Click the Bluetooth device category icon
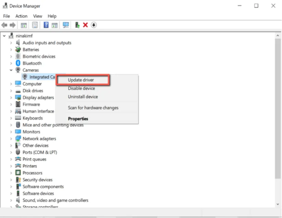This screenshot has width=282, height=218. coord(18,63)
